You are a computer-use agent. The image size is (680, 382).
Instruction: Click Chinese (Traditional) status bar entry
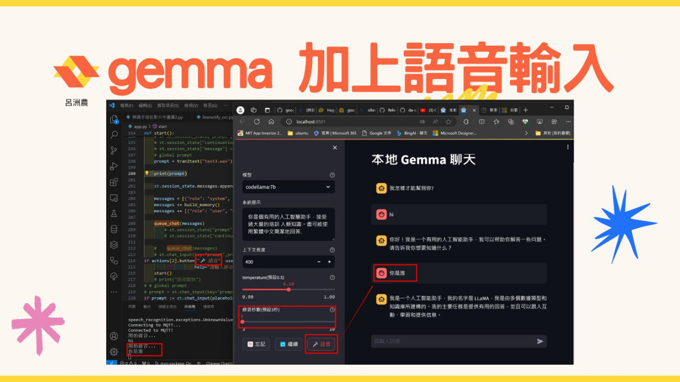coord(220,363)
